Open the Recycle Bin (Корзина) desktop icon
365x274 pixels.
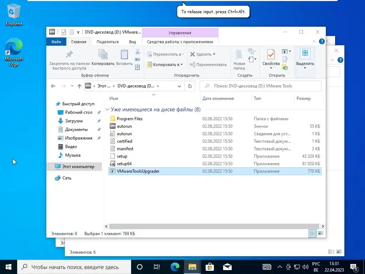pyautogui.click(x=14, y=15)
